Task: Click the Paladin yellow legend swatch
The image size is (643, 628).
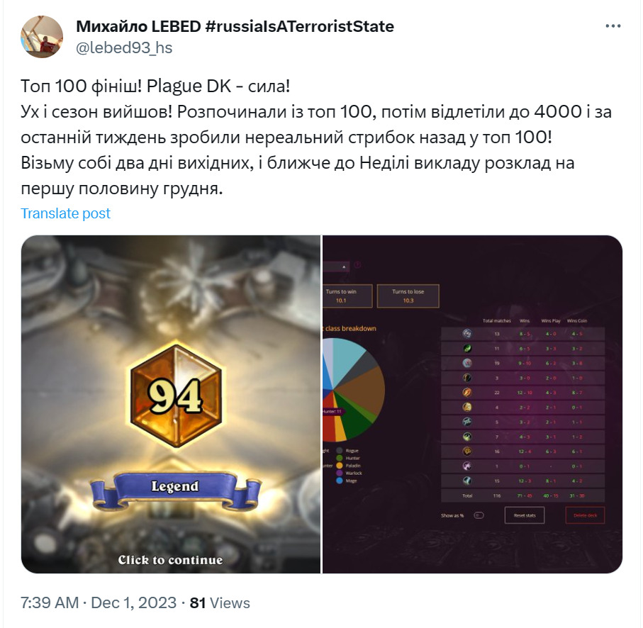Action: [x=339, y=466]
